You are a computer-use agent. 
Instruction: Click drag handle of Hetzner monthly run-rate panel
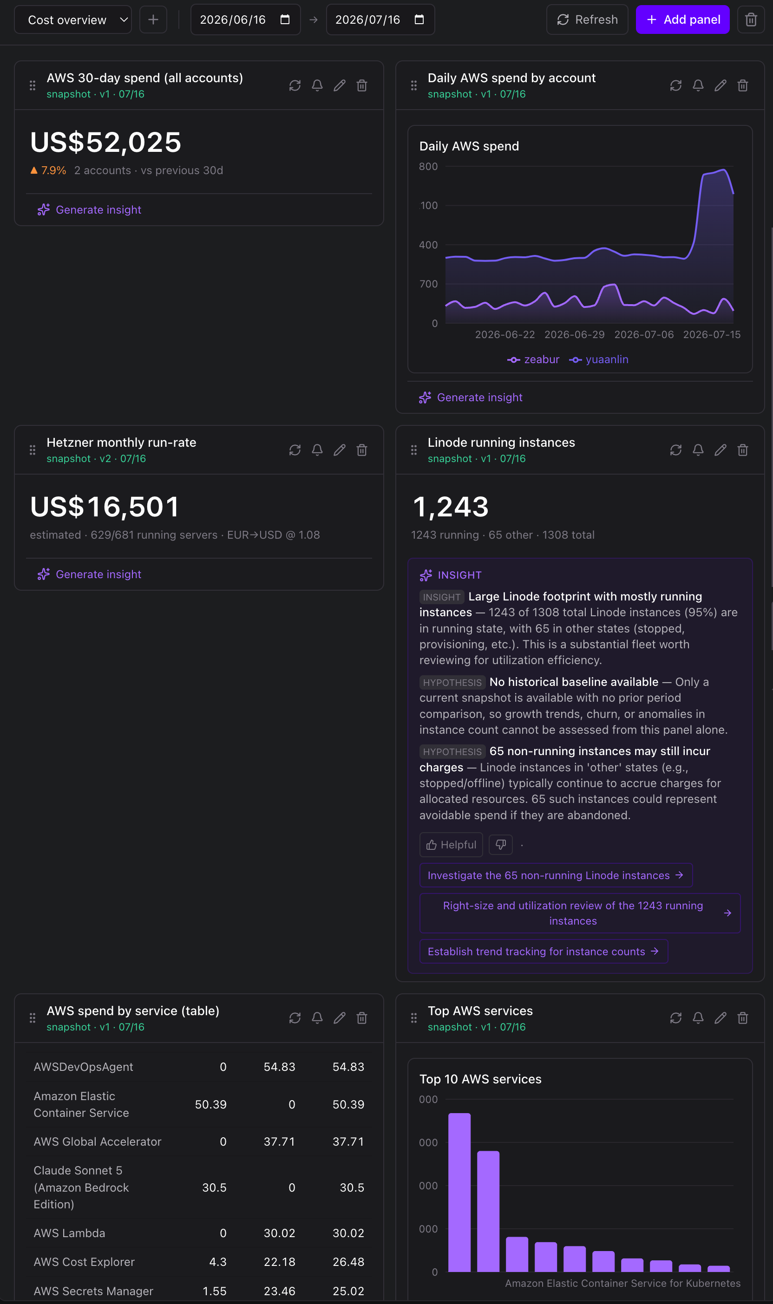pos(33,450)
